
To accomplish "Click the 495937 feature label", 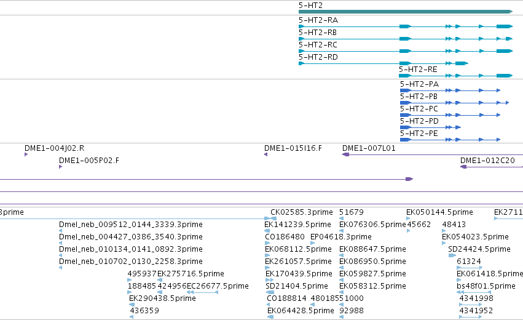I will 142,274.
